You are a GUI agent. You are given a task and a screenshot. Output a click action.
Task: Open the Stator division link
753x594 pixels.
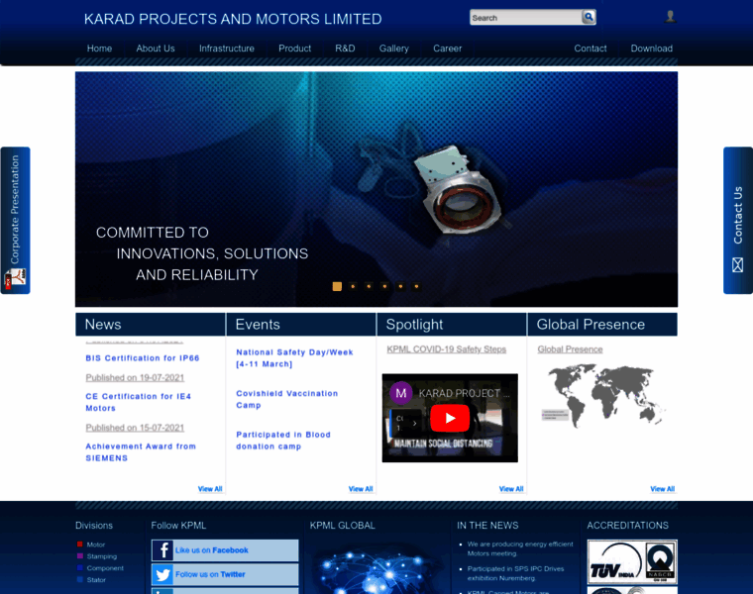coord(96,579)
